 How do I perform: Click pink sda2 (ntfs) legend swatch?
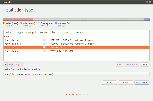coord(21,23)
